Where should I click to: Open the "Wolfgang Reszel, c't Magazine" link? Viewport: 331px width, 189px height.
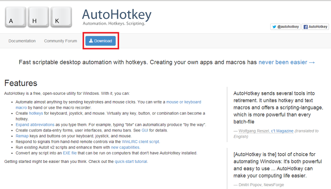point(266,131)
